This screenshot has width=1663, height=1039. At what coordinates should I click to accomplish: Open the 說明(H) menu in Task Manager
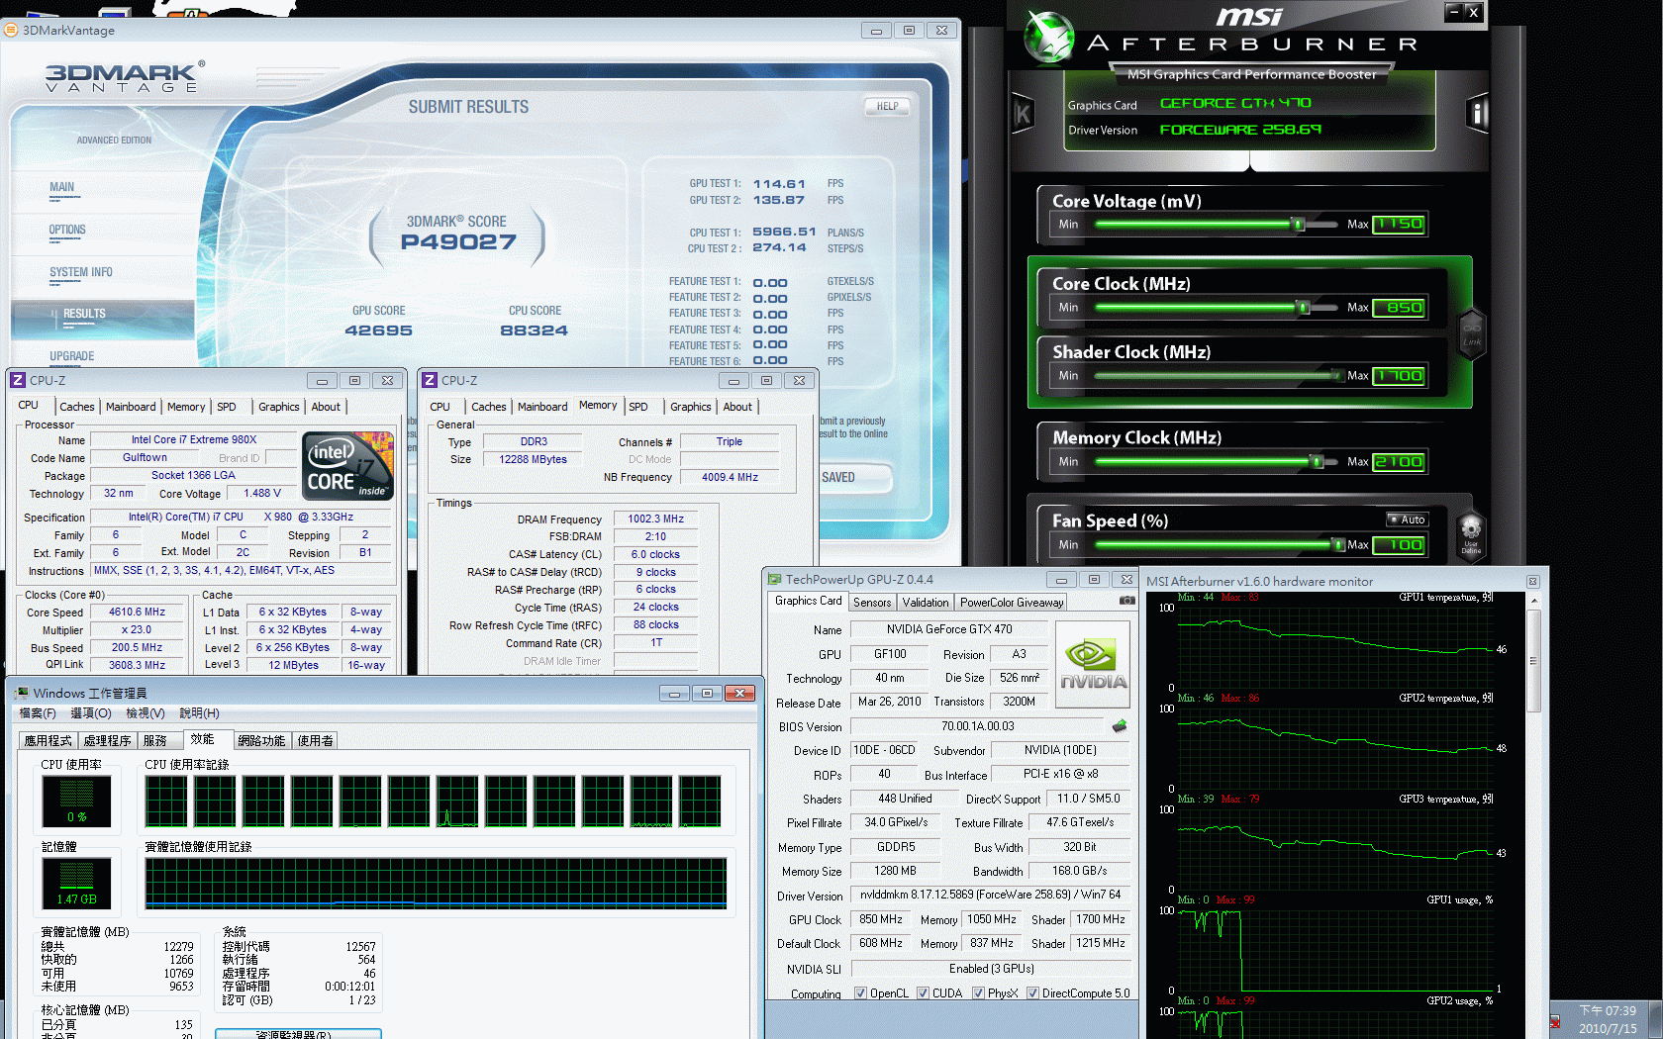(199, 713)
